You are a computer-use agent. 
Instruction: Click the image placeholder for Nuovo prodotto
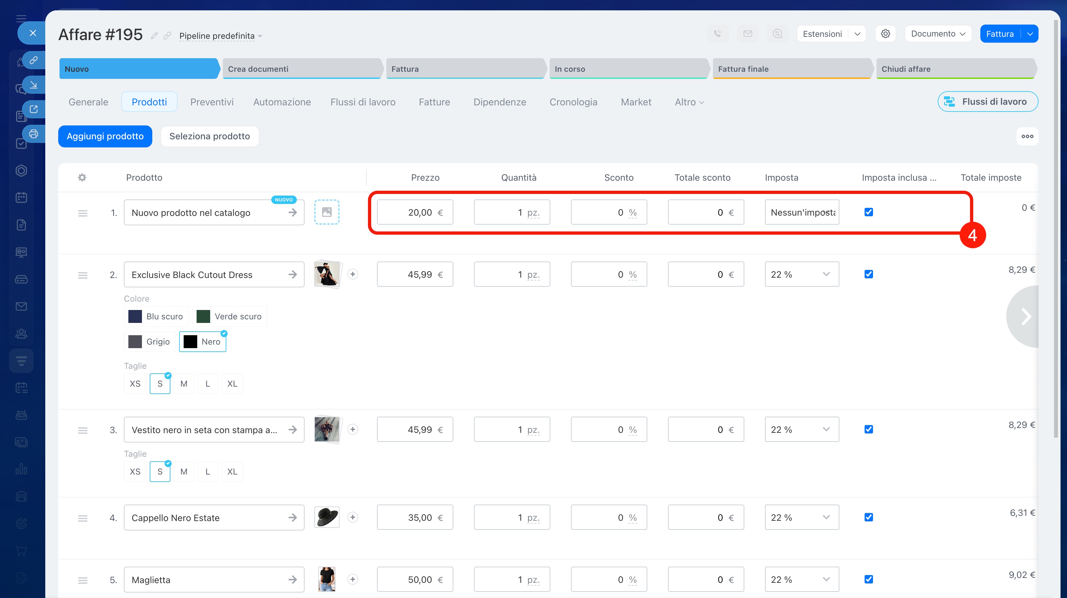[x=326, y=212]
